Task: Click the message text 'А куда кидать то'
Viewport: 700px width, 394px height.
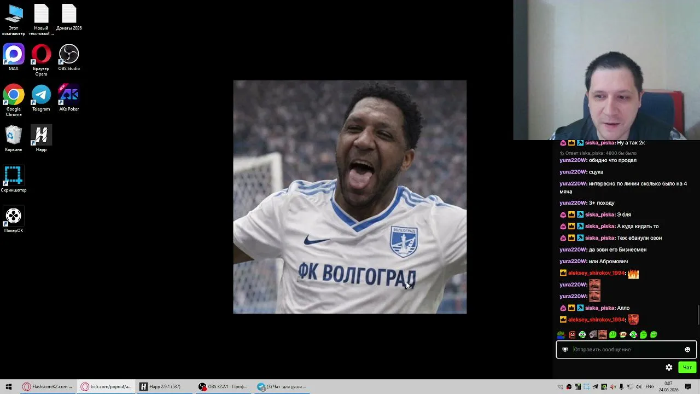Action: pyautogui.click(x=638, y=227)
